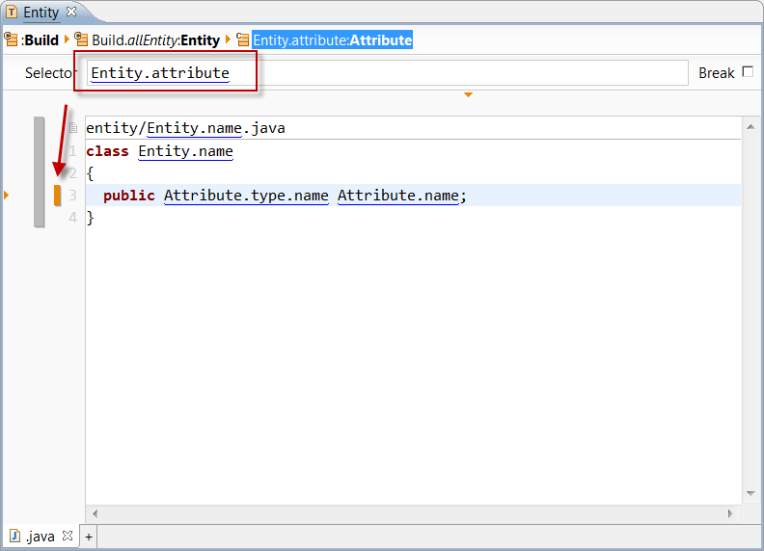Select the Entity tab at top
764x551 pixels.
[x=41, y=13]
